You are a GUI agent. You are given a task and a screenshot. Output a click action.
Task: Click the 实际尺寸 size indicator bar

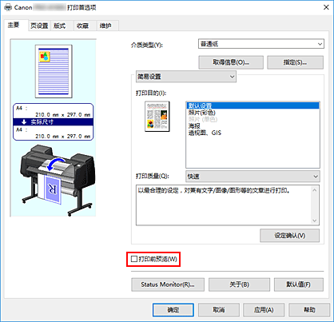point(54,122)
